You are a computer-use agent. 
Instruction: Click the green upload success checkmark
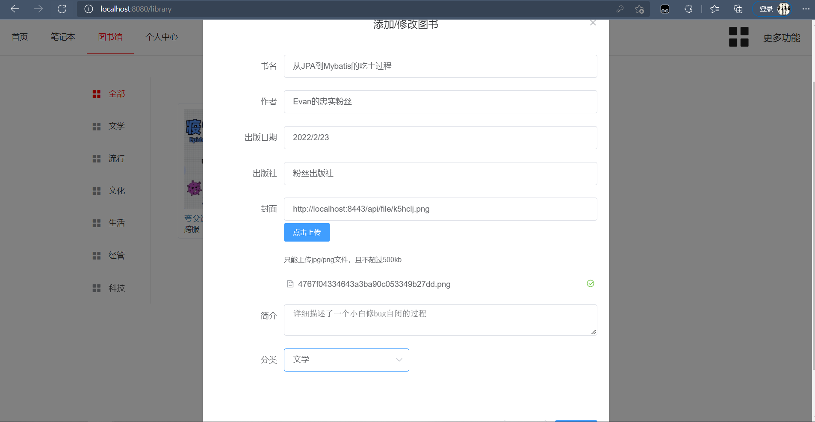point(591,283)
